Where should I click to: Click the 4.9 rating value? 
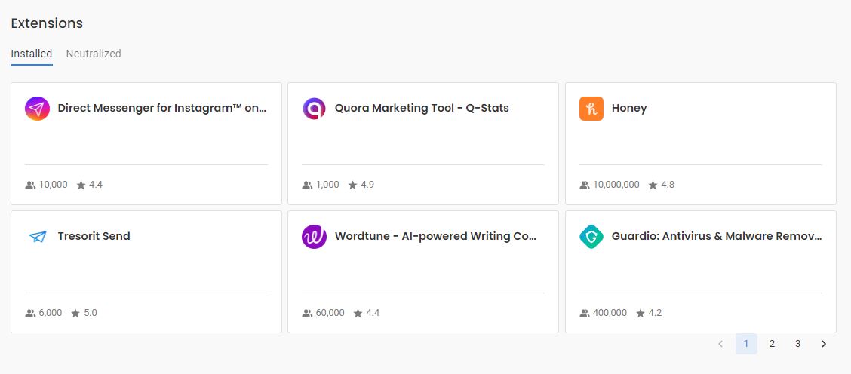coord(367,185)
